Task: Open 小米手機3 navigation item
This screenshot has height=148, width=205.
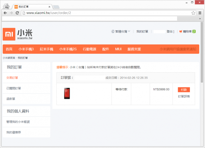Action: (x=26, y=49)
